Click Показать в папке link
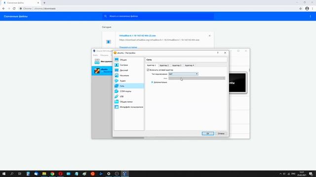This screenshot has height=177, width=316. [x=128, y=47]
